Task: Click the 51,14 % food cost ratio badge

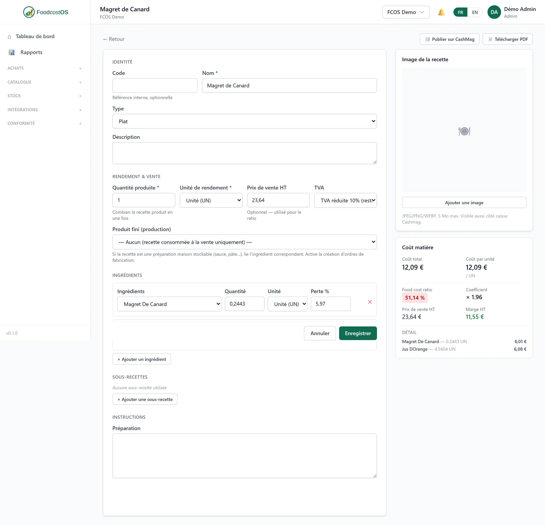Action: (415, 298)
